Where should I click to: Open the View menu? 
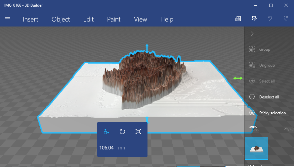[140, 19]
